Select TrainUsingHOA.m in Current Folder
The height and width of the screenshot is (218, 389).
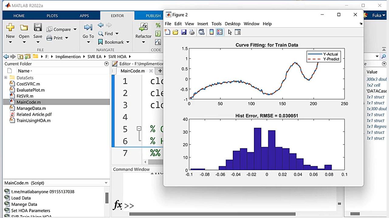(33, 121)
